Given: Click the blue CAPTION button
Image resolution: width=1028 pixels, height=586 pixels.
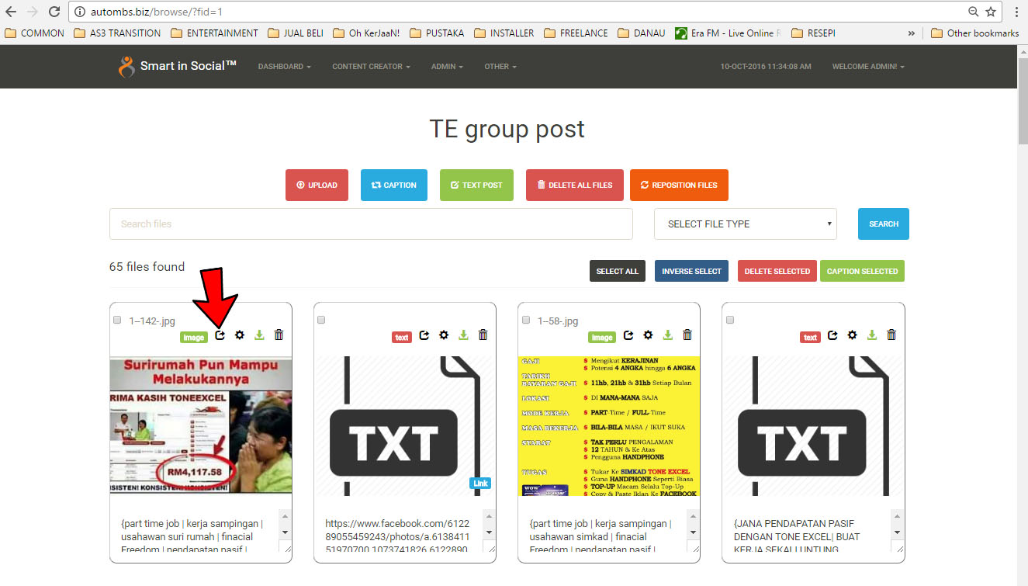Looking at the screenshot, I should (394, 185).
